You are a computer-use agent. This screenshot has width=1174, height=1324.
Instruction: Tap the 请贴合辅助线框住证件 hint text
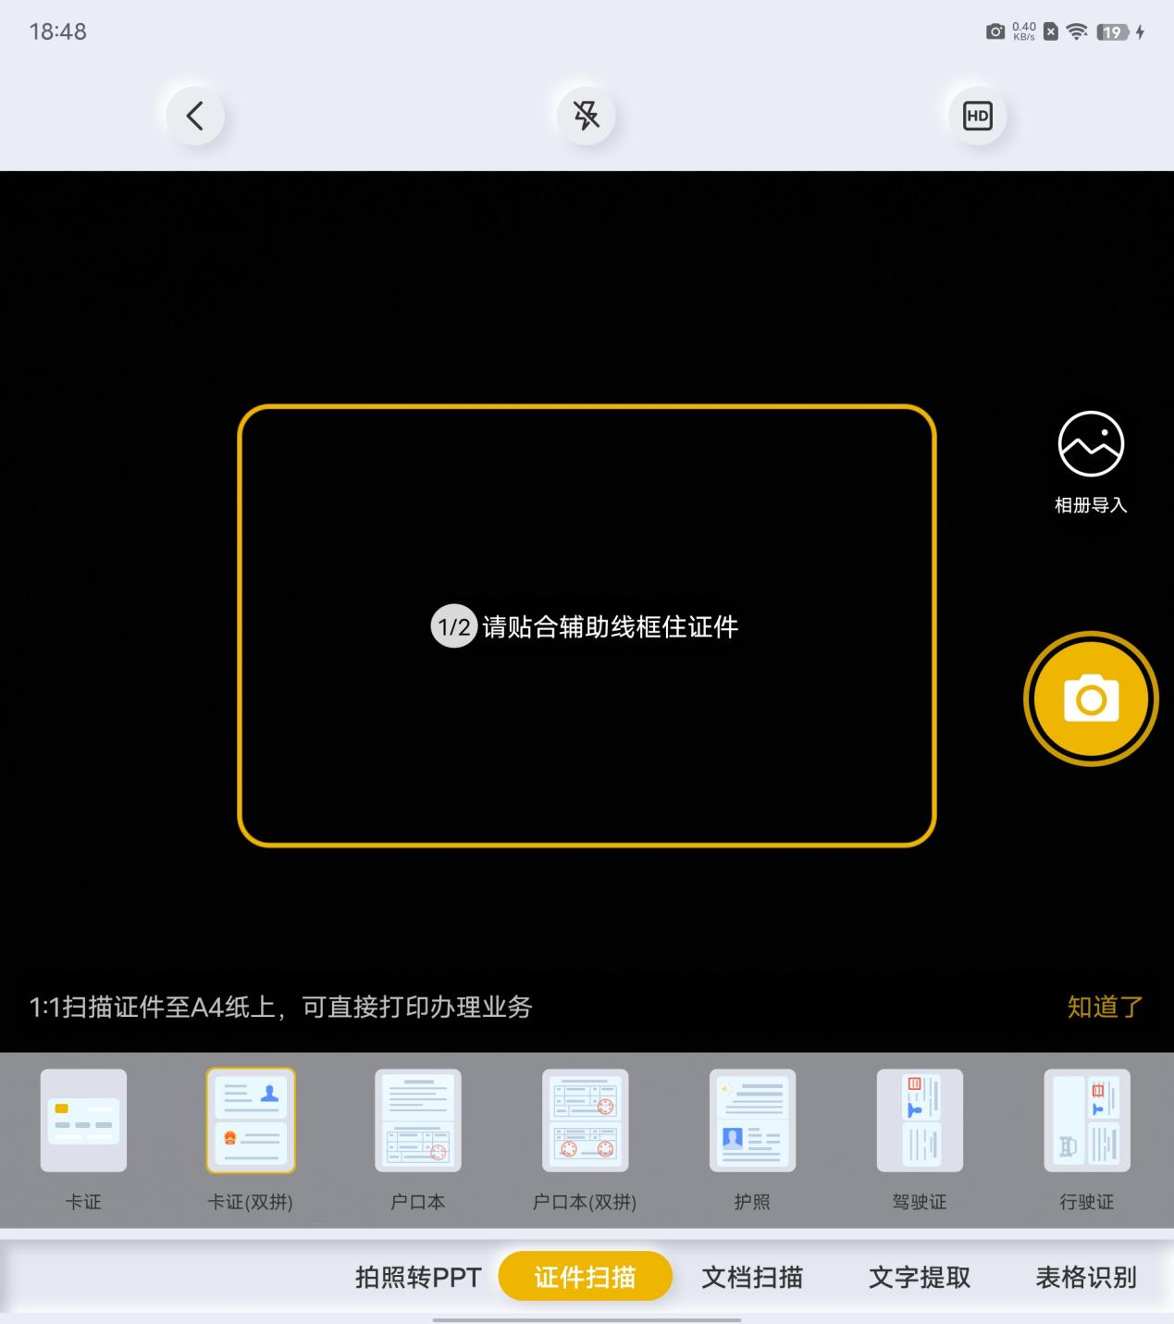pos(611,626)
